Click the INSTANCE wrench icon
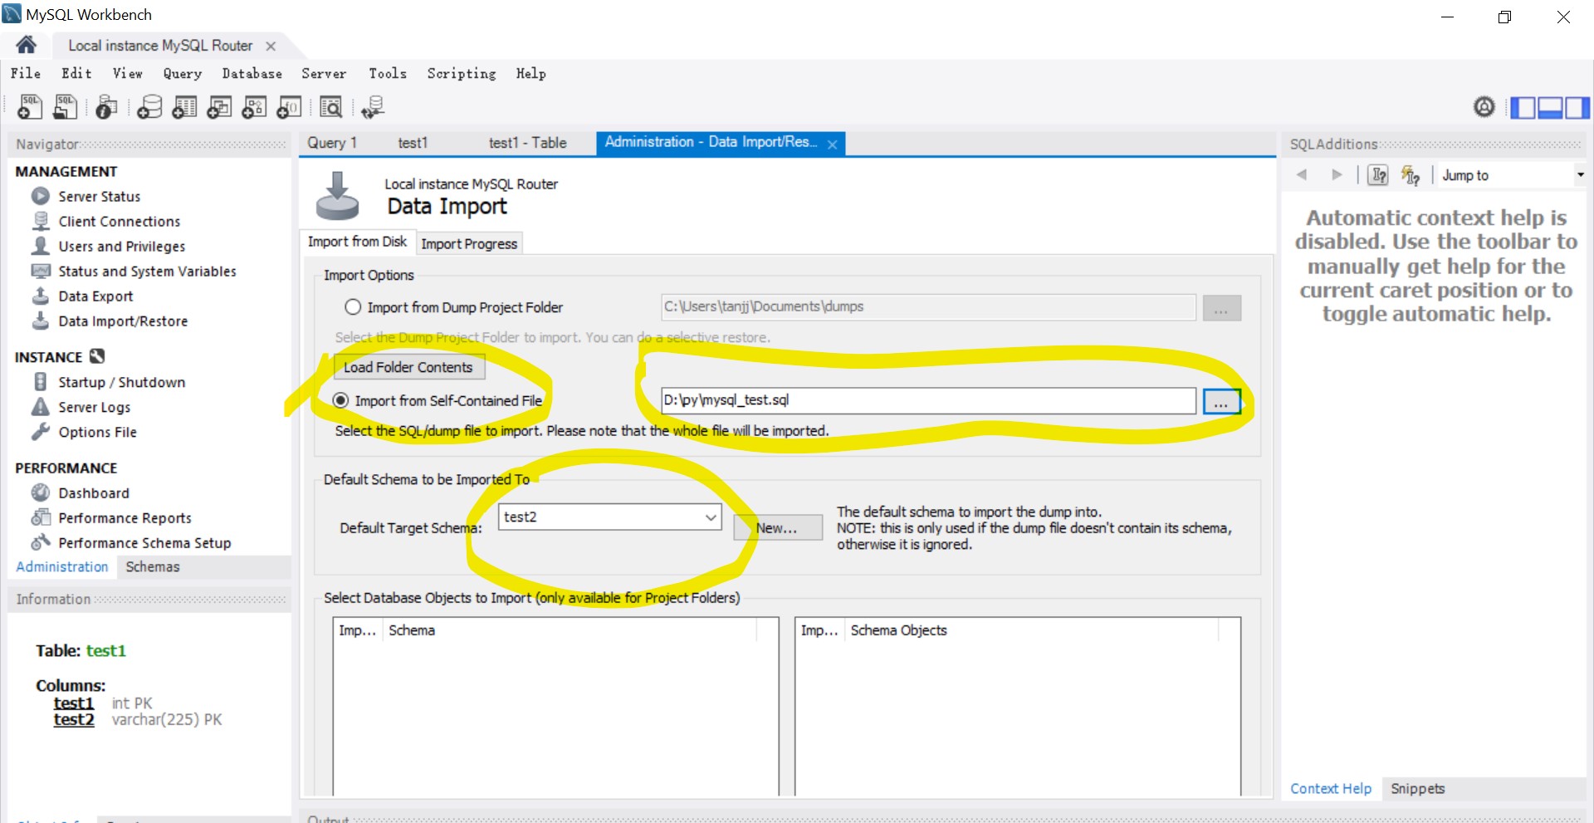This screenshot has height=823, width=1594. (97, 356)
